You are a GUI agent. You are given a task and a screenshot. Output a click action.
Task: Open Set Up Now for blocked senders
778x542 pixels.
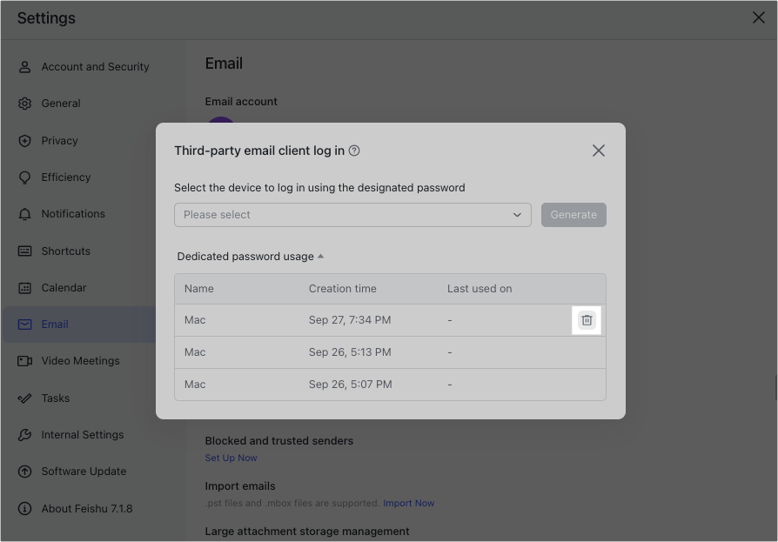pos(230,457)
